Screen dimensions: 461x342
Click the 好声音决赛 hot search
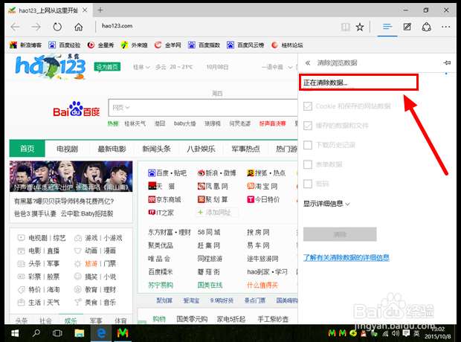pos(272,123)
